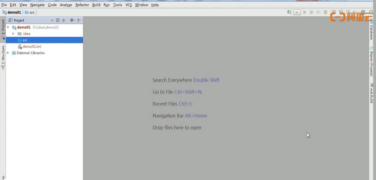Screen dimensions: 376x180
Task: Select the src folder row
Action: point(44,40)
